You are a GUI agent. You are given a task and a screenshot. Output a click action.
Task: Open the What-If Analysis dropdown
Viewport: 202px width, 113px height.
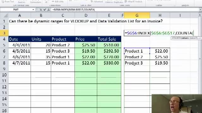tap(134, 2)
